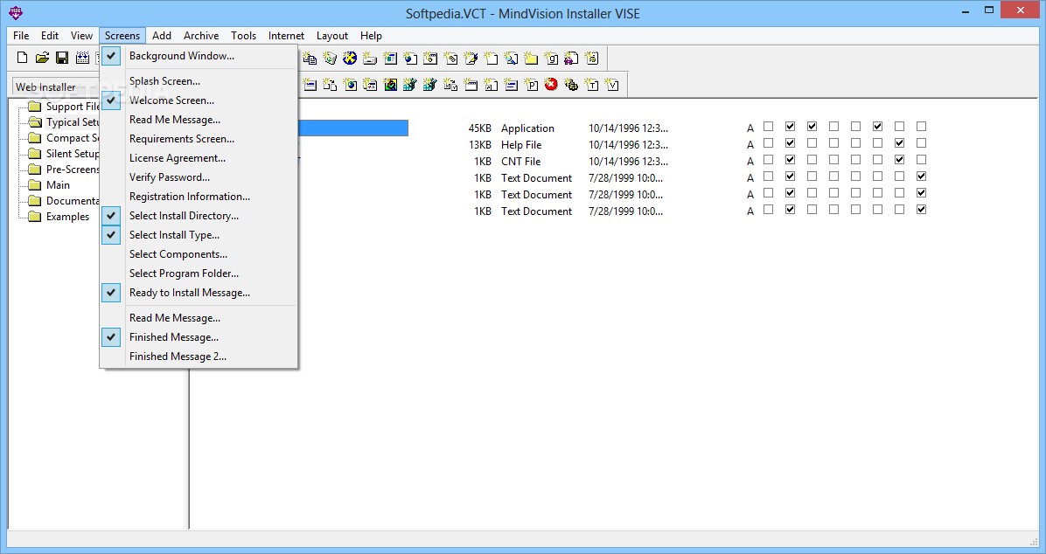Click the recycle bin toolbar icon
Screen dimensions: 1046x554
330,58
